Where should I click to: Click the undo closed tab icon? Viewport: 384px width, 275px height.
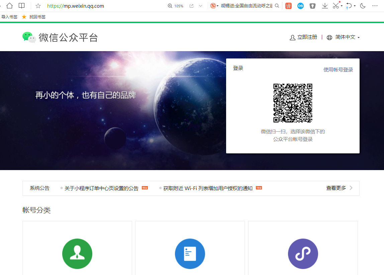point(349,6)
